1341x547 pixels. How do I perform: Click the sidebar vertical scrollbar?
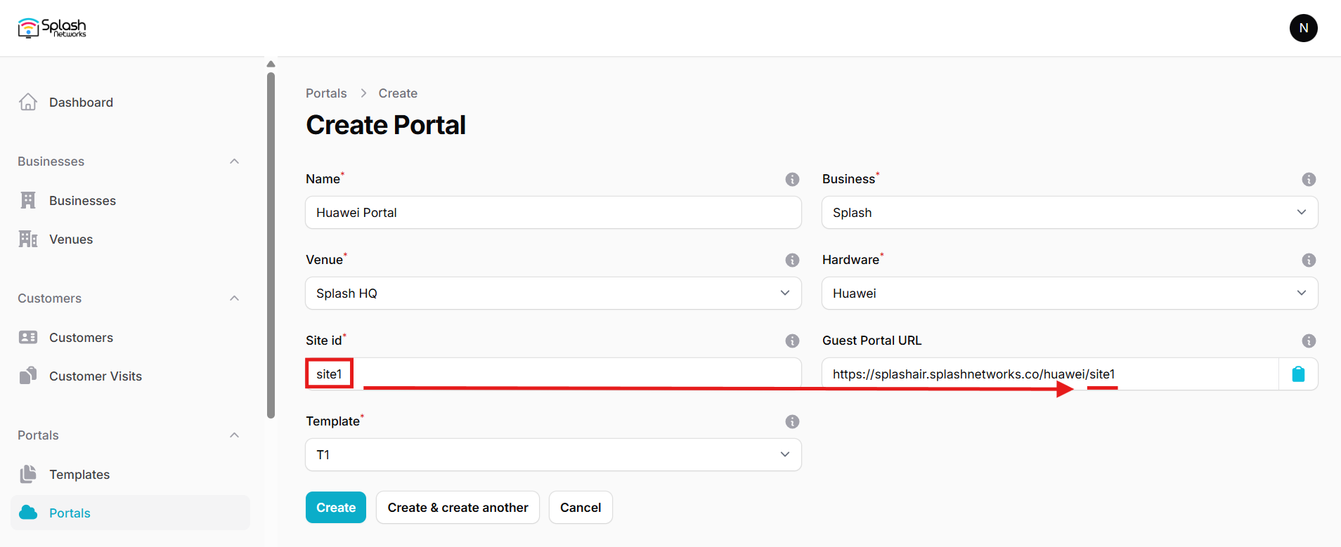[x=271, y=244]
